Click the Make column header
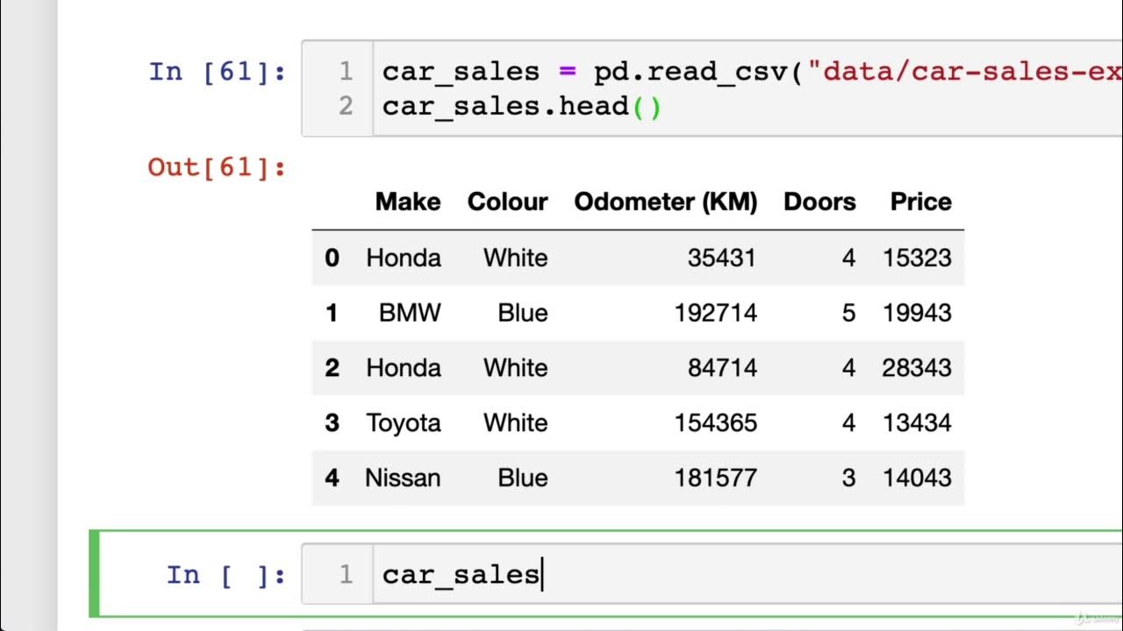The width and height of the screenshot is (1123, 631). click(407, 202)
